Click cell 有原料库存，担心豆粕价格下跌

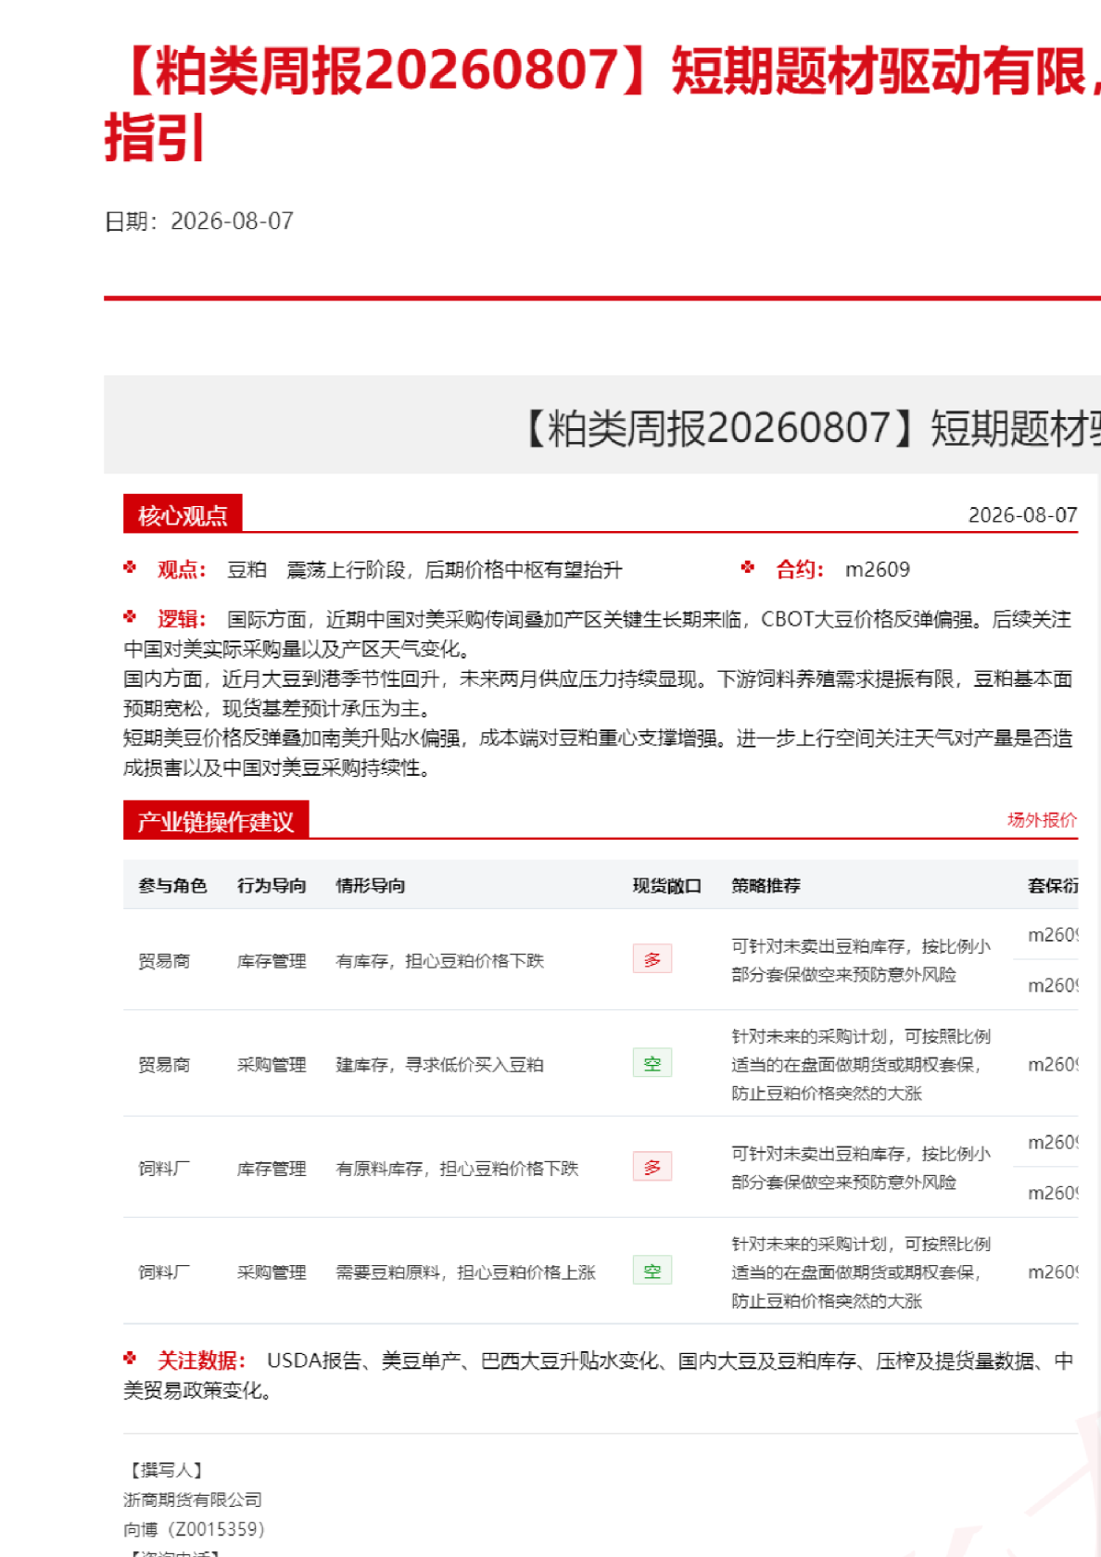(457, 1169)
